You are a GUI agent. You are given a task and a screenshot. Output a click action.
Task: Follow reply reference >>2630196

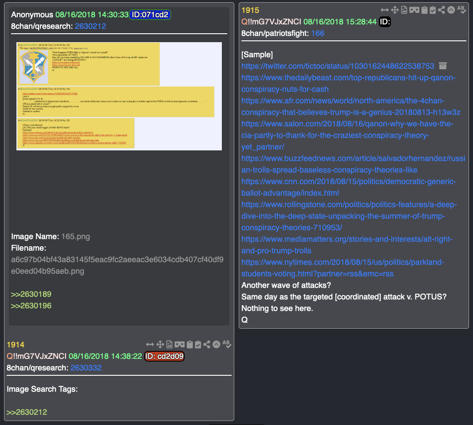click(31, 306)
